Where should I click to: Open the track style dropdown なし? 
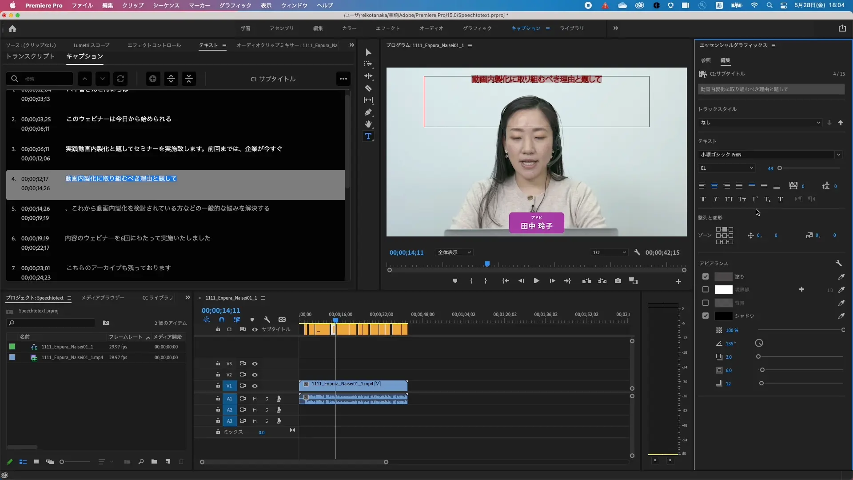point(760,123)
